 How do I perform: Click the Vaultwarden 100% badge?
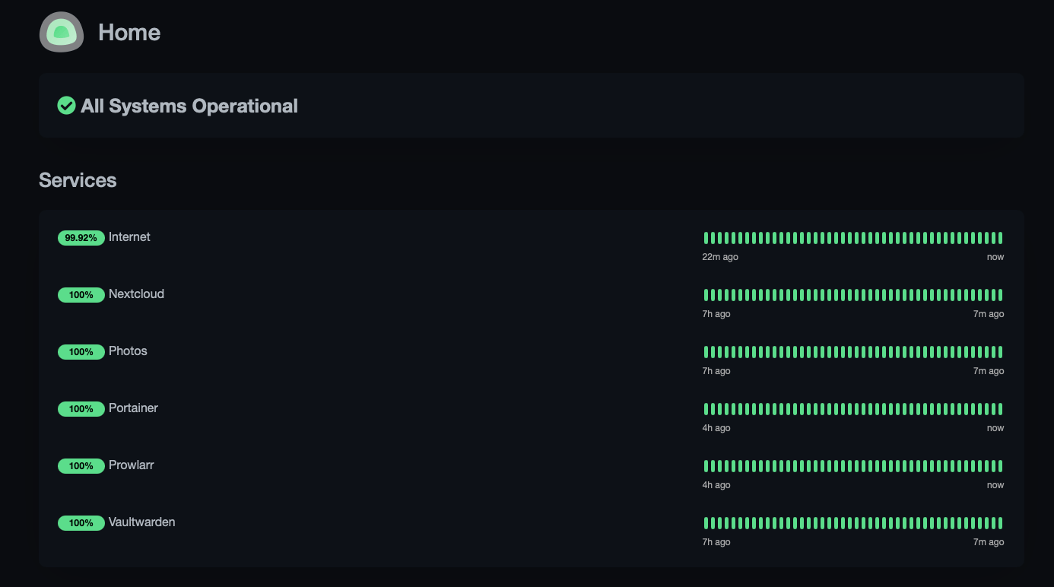point(81,523)
